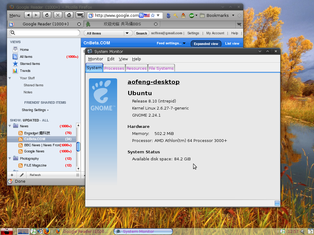Screen dimensions: 314x235
Task: Click the blue swirl toolbar extension icon
Action: click(168, 15)
